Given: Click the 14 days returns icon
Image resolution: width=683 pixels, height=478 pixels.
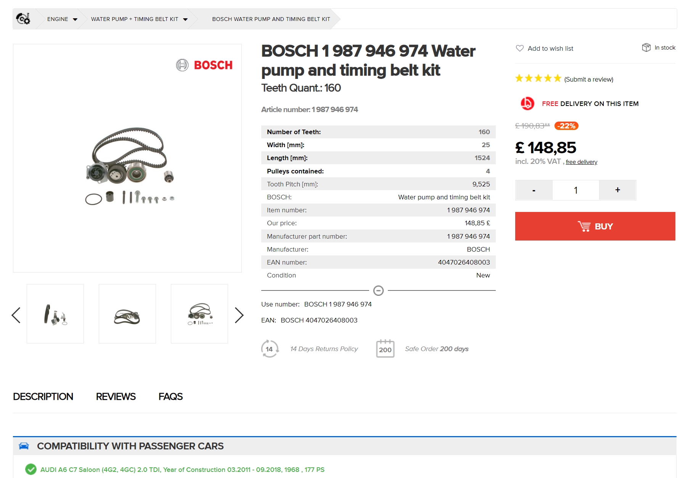Looking at the screenshot, I should click(x=270, y=349).
